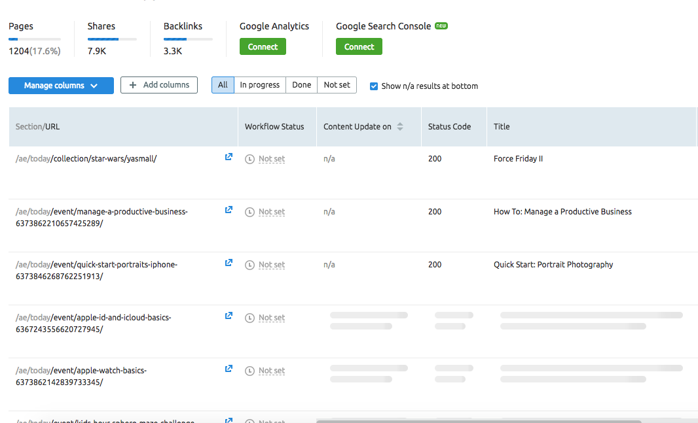Select title 'Quick Start: Portrait Photography'
The image size is (698, 423).
coord(553,264)
